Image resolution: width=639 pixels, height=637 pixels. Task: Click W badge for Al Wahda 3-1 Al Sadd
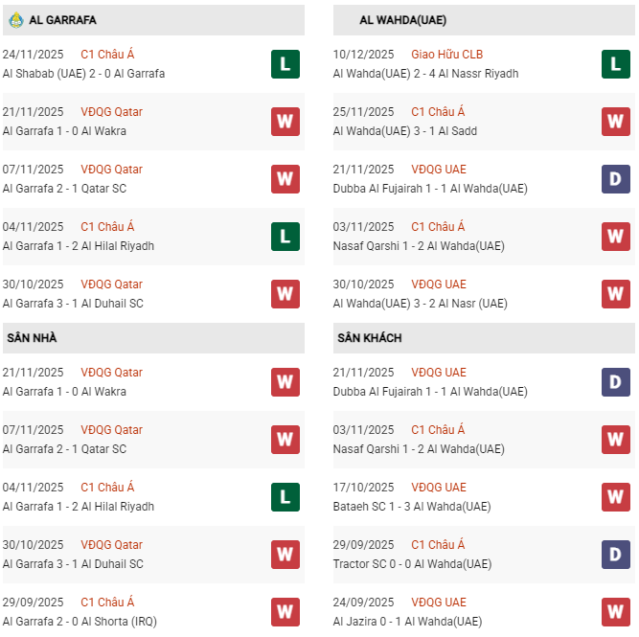(x=616, y=122)
